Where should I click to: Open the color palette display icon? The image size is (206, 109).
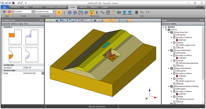coord(122,21)
